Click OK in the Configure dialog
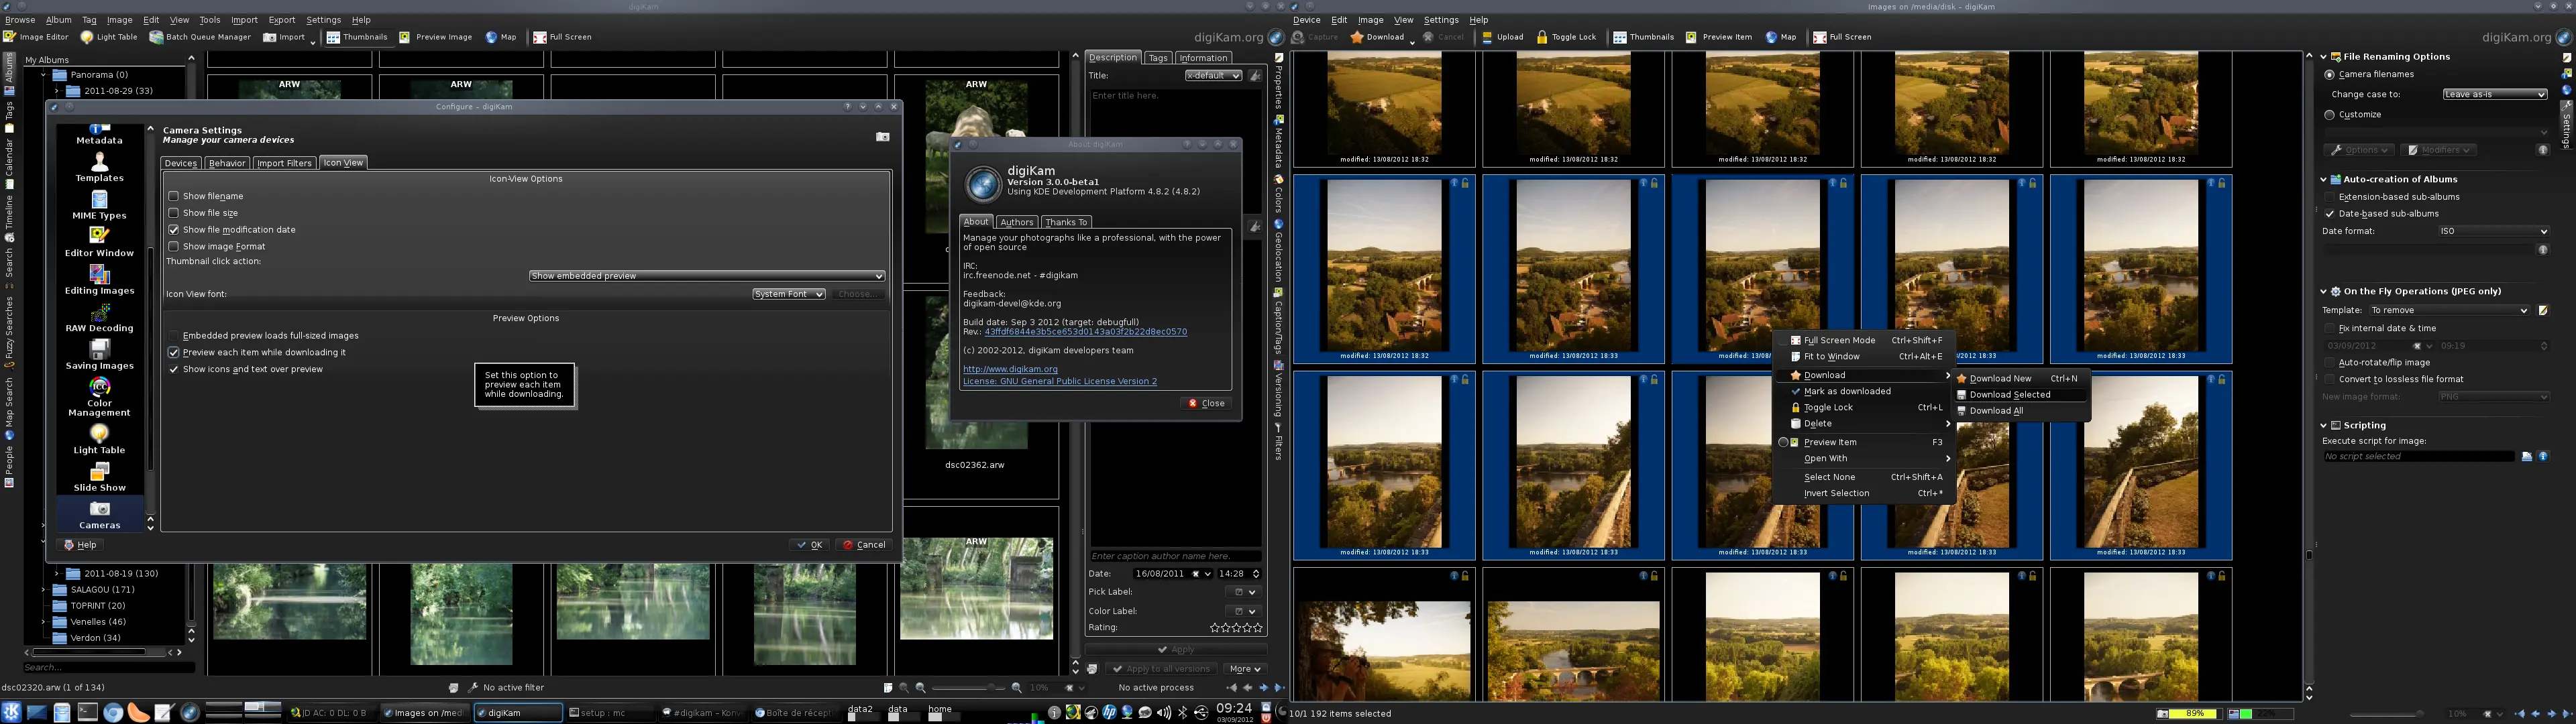Screen dimensions: 2576x724 tap(809, 544)
